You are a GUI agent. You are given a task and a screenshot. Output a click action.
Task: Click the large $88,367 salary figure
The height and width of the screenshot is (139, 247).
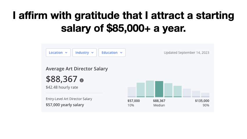[62, 79]
